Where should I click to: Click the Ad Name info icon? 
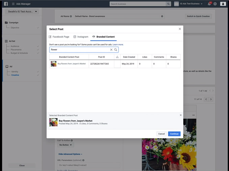coord(71,16)
